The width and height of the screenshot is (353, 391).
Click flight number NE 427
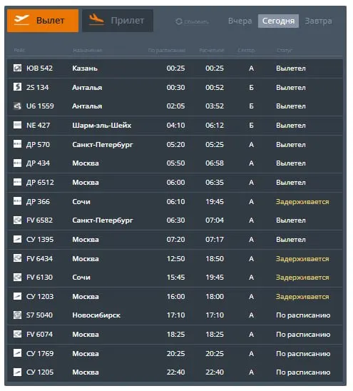tap(38, 125)
